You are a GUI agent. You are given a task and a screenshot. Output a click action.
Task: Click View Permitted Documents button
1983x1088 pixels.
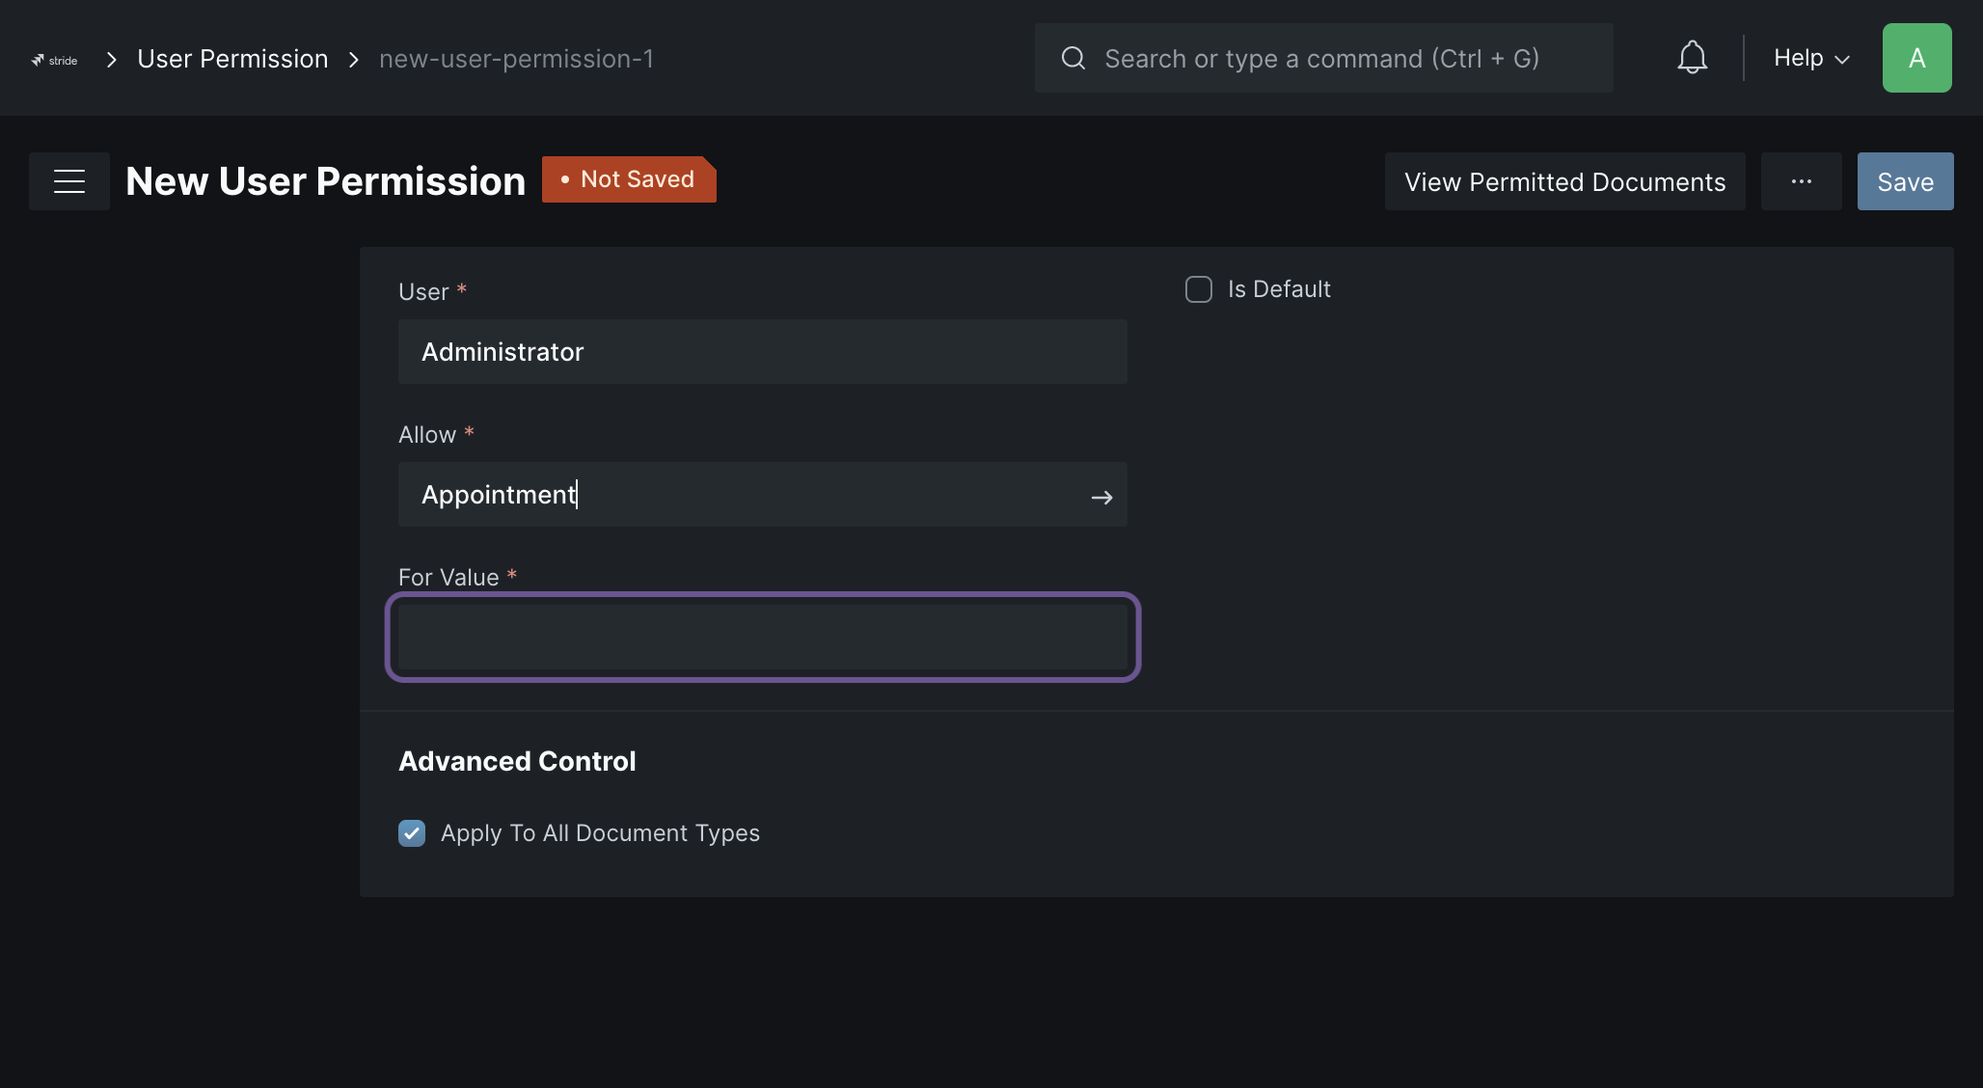[x=1564, y=181]
